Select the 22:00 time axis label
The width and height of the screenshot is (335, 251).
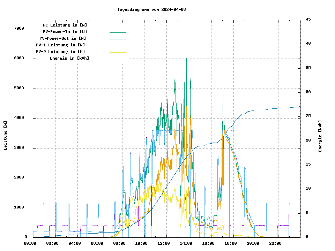tap(275, 243)
